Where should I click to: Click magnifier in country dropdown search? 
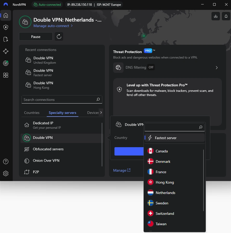tap(200, 127)
